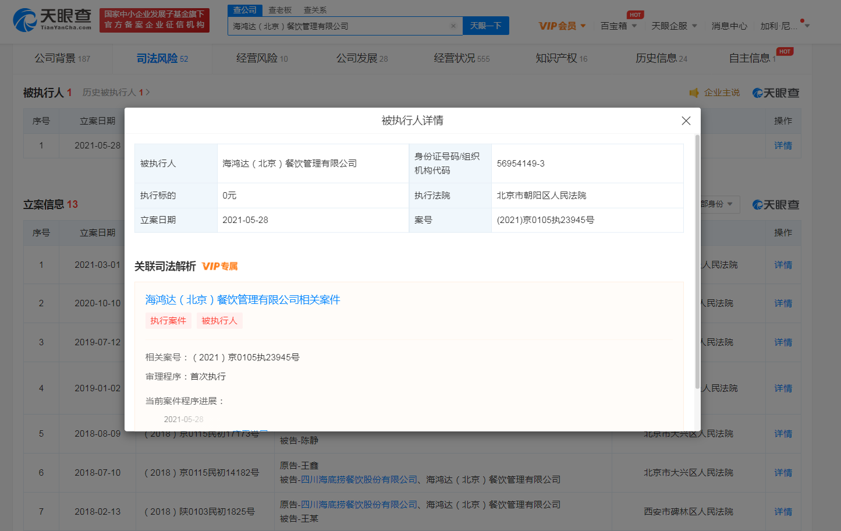The image size is (841, 531).
Task: Close the 被执行人详情 dialog
Action: 686,121
